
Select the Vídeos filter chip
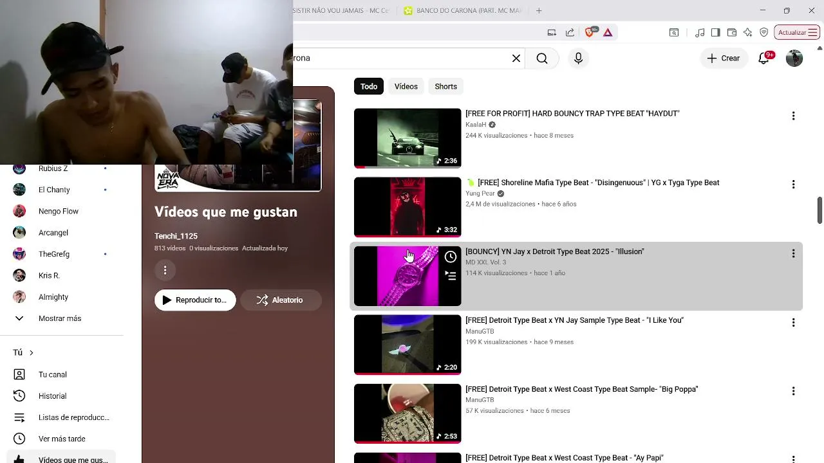[x=406, y=86]
